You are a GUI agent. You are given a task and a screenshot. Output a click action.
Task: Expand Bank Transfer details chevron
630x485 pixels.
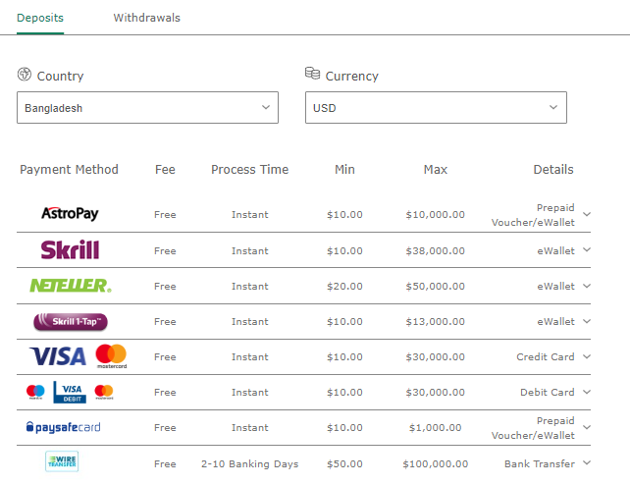coord(587,462)
